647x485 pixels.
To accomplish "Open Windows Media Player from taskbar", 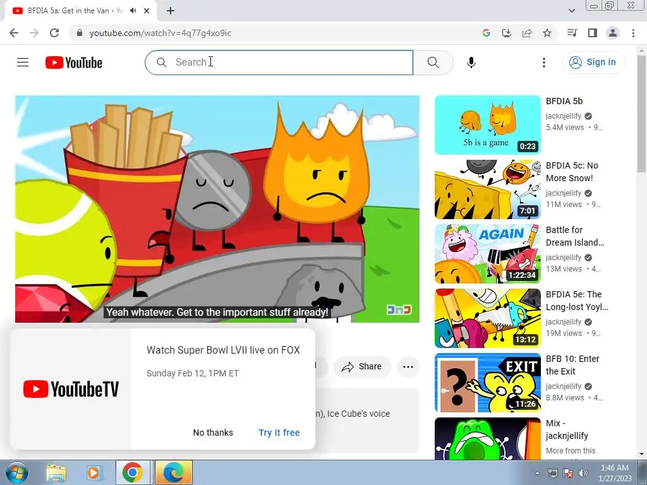I will (95, 473).
